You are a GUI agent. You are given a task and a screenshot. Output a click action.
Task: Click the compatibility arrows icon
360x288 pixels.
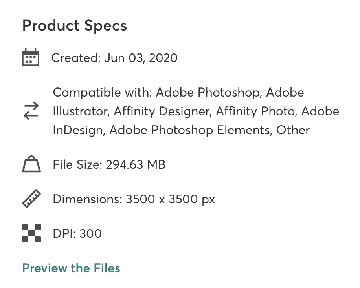tap(31, 111)
